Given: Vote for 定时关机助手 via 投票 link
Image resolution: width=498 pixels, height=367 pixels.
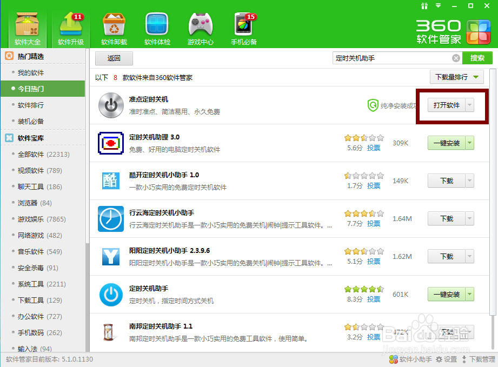Looking at the screenshot, I should (374, 299).
